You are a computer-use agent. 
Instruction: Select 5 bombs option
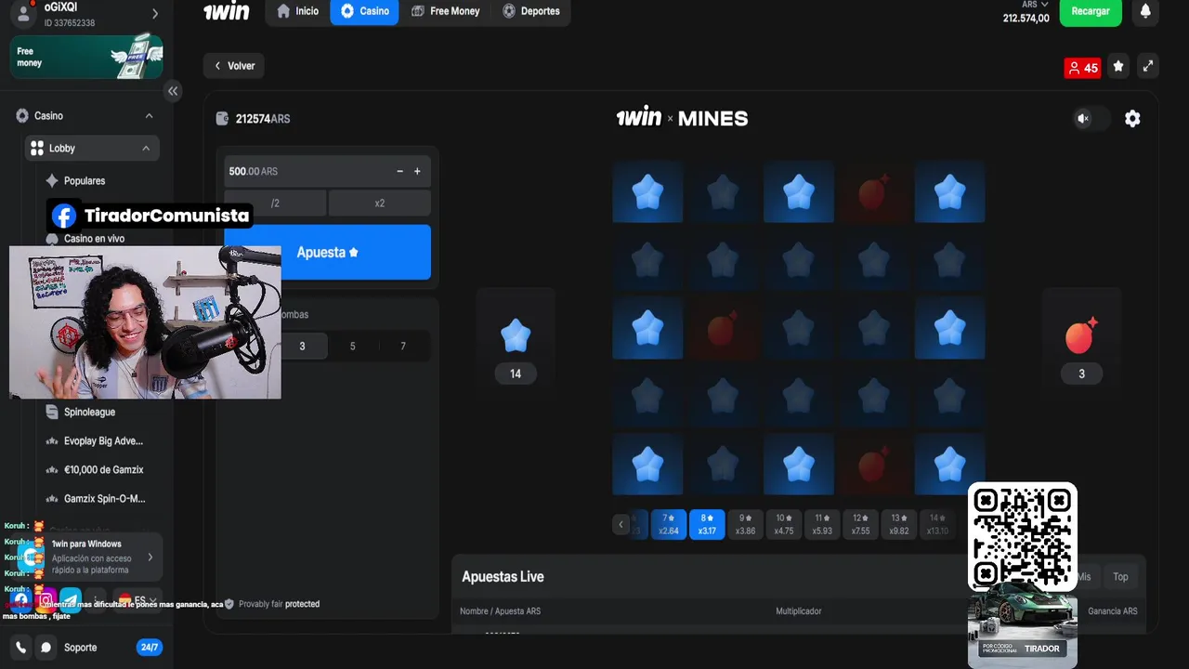352,346
